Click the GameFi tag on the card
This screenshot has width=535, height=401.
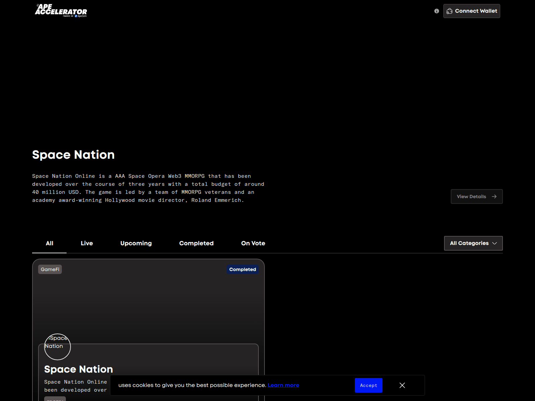point(50,269)
